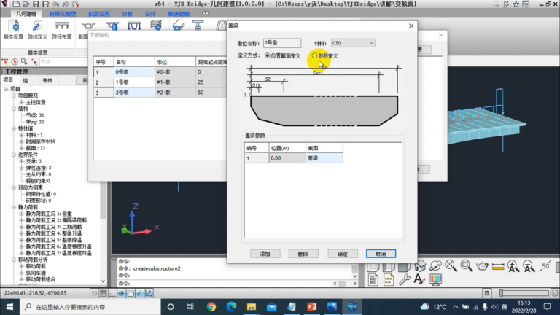This screenshot has width=560, height=315.
Task: Collapse the 边界条件 tree node
Action: click(14, 155)
